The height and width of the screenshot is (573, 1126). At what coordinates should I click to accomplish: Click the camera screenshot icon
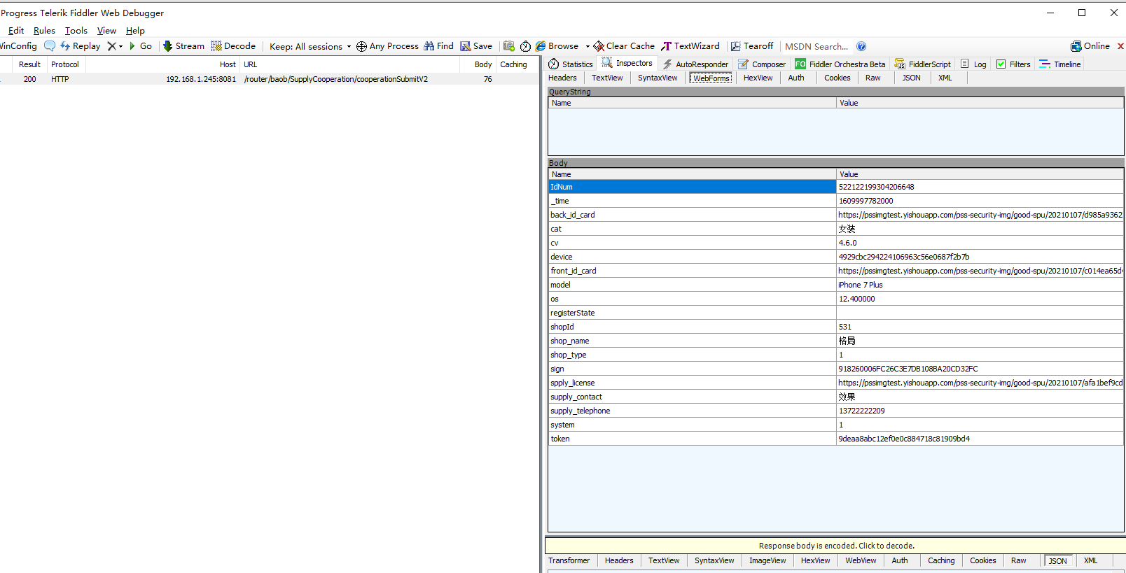pyautogui.click(x=509, y=46)
